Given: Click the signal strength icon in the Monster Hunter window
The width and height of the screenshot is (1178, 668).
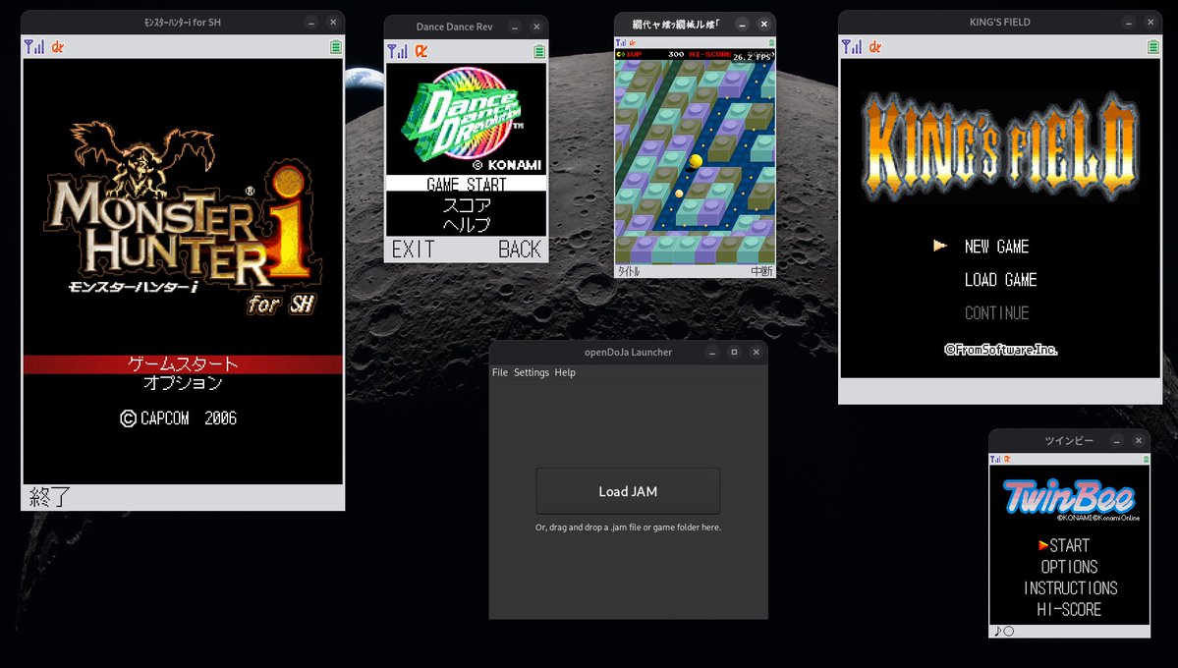Looking at the screenshot, I should (x=33, y=47).
